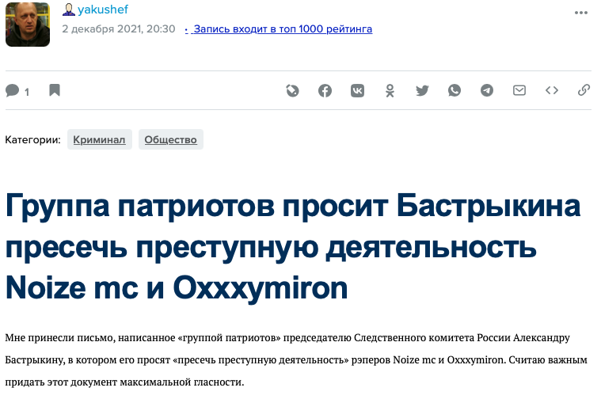601x399 pixels.
Task: Click the user icon beside yakushef
Action: pyautogui.click(x=69, y=9)
